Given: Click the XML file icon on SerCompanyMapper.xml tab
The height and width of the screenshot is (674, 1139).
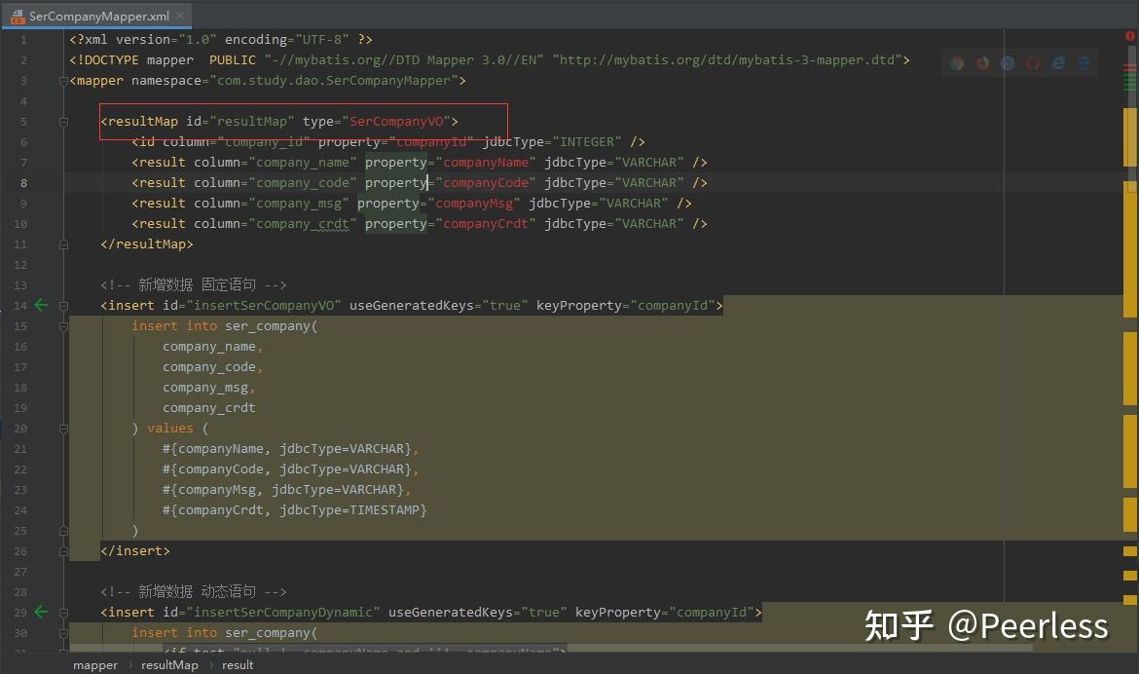Looking at the screenshot, I should (x=18, y=16).
